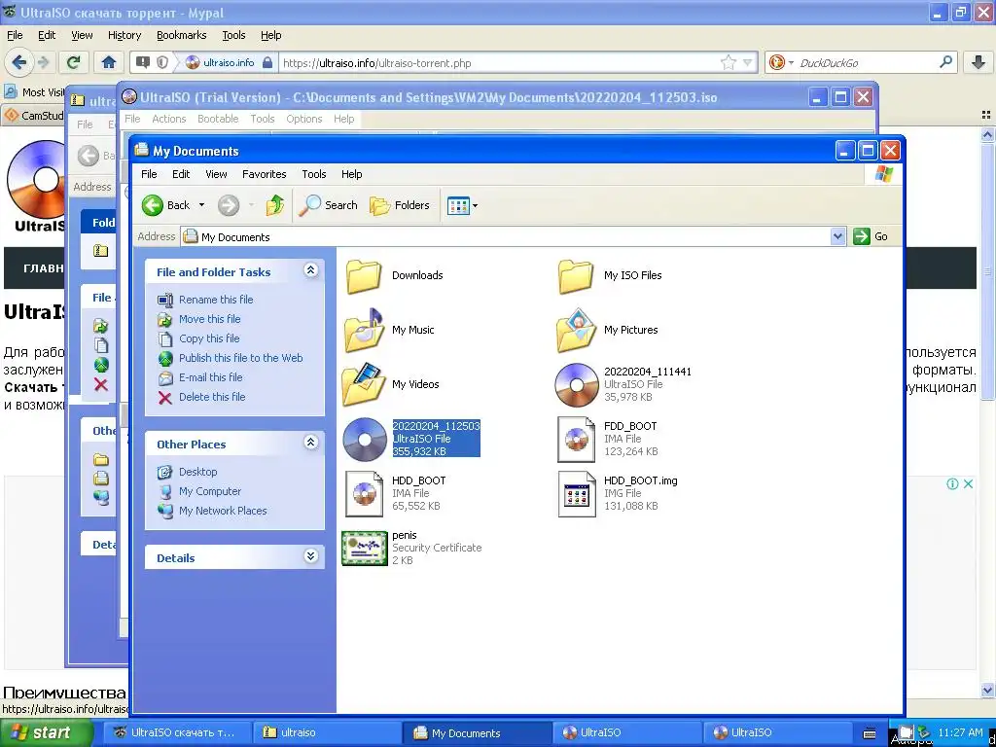Click the Reload button in Mypal
The height and width of the screenshot is (747, 996).
click(x=74, y=62)
